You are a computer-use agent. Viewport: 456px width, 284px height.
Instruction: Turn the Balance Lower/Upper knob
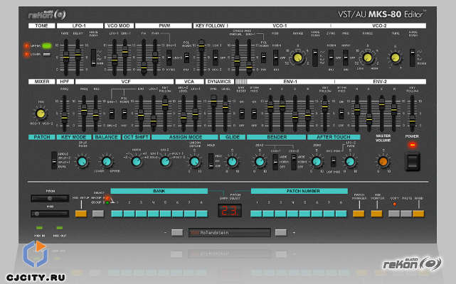coord(107,161)
